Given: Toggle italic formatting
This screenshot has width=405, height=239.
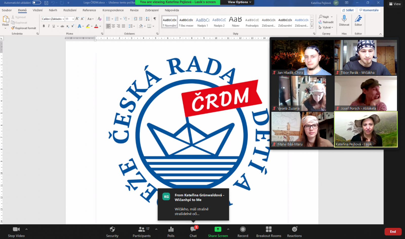Looking at the screenshot, I should (49, 26).
